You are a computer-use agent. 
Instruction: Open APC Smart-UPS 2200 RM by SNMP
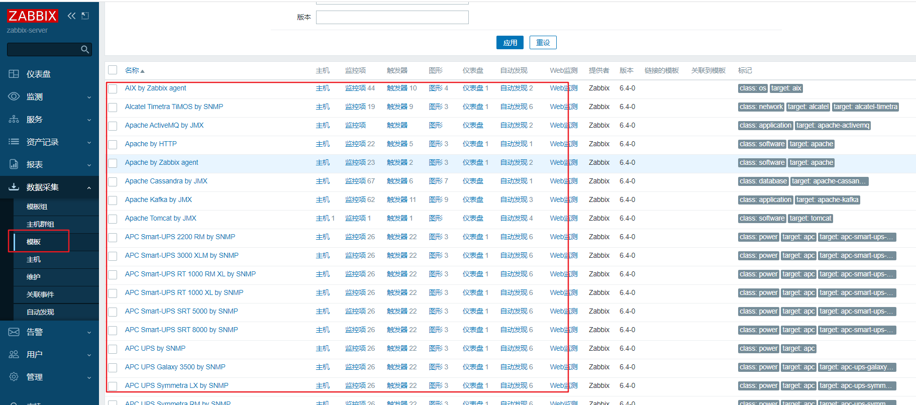coord(180,237)
